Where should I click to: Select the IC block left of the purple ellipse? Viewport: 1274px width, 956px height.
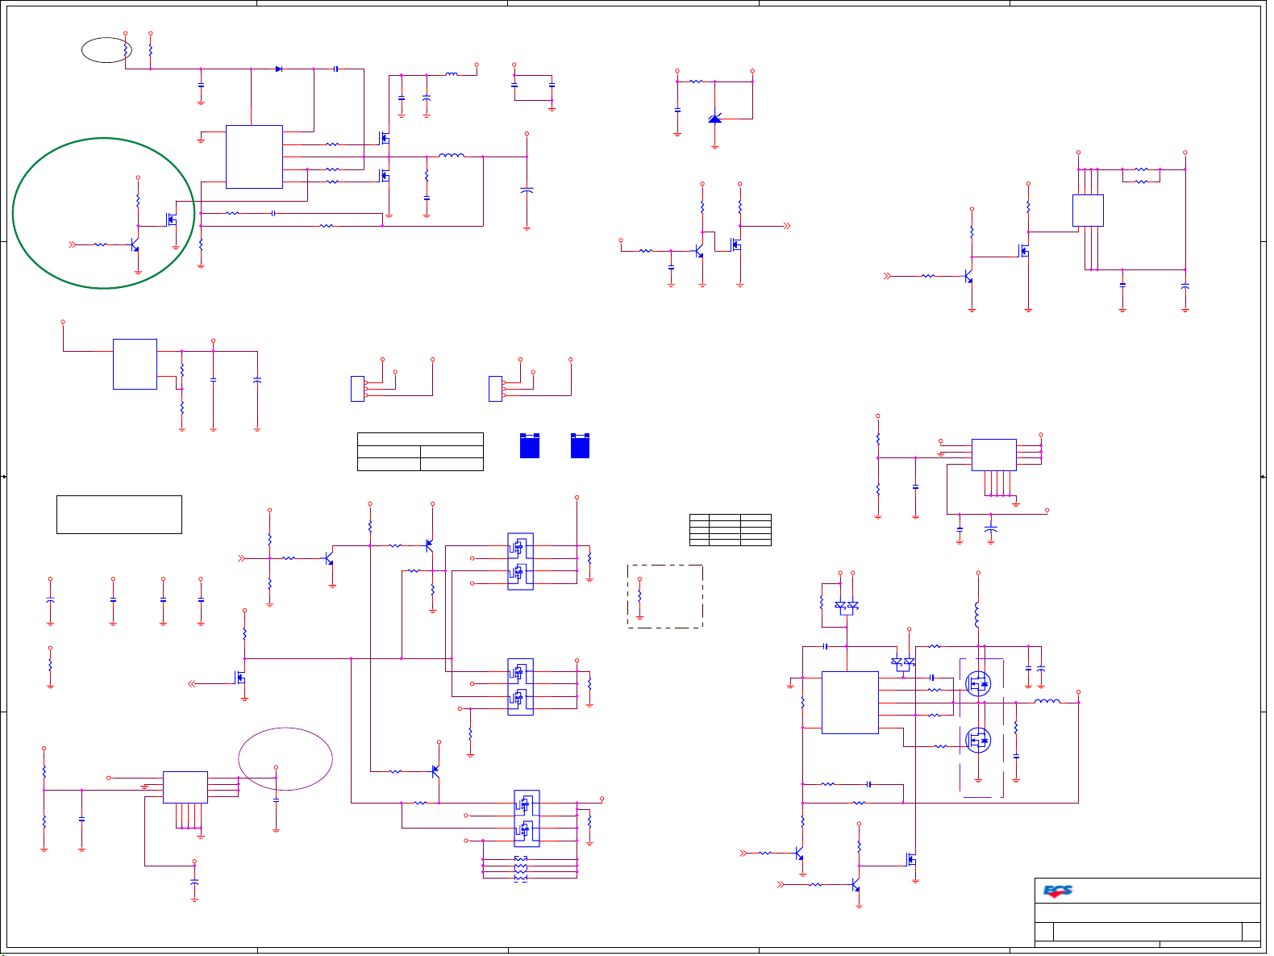[185, 787]
